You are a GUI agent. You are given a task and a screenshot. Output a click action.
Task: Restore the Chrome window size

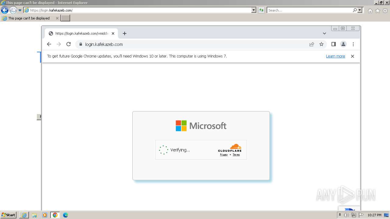point(343,28)
